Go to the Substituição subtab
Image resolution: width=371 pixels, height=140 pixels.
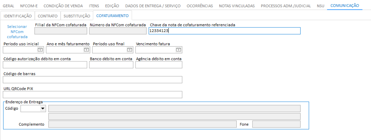[77, 16]
